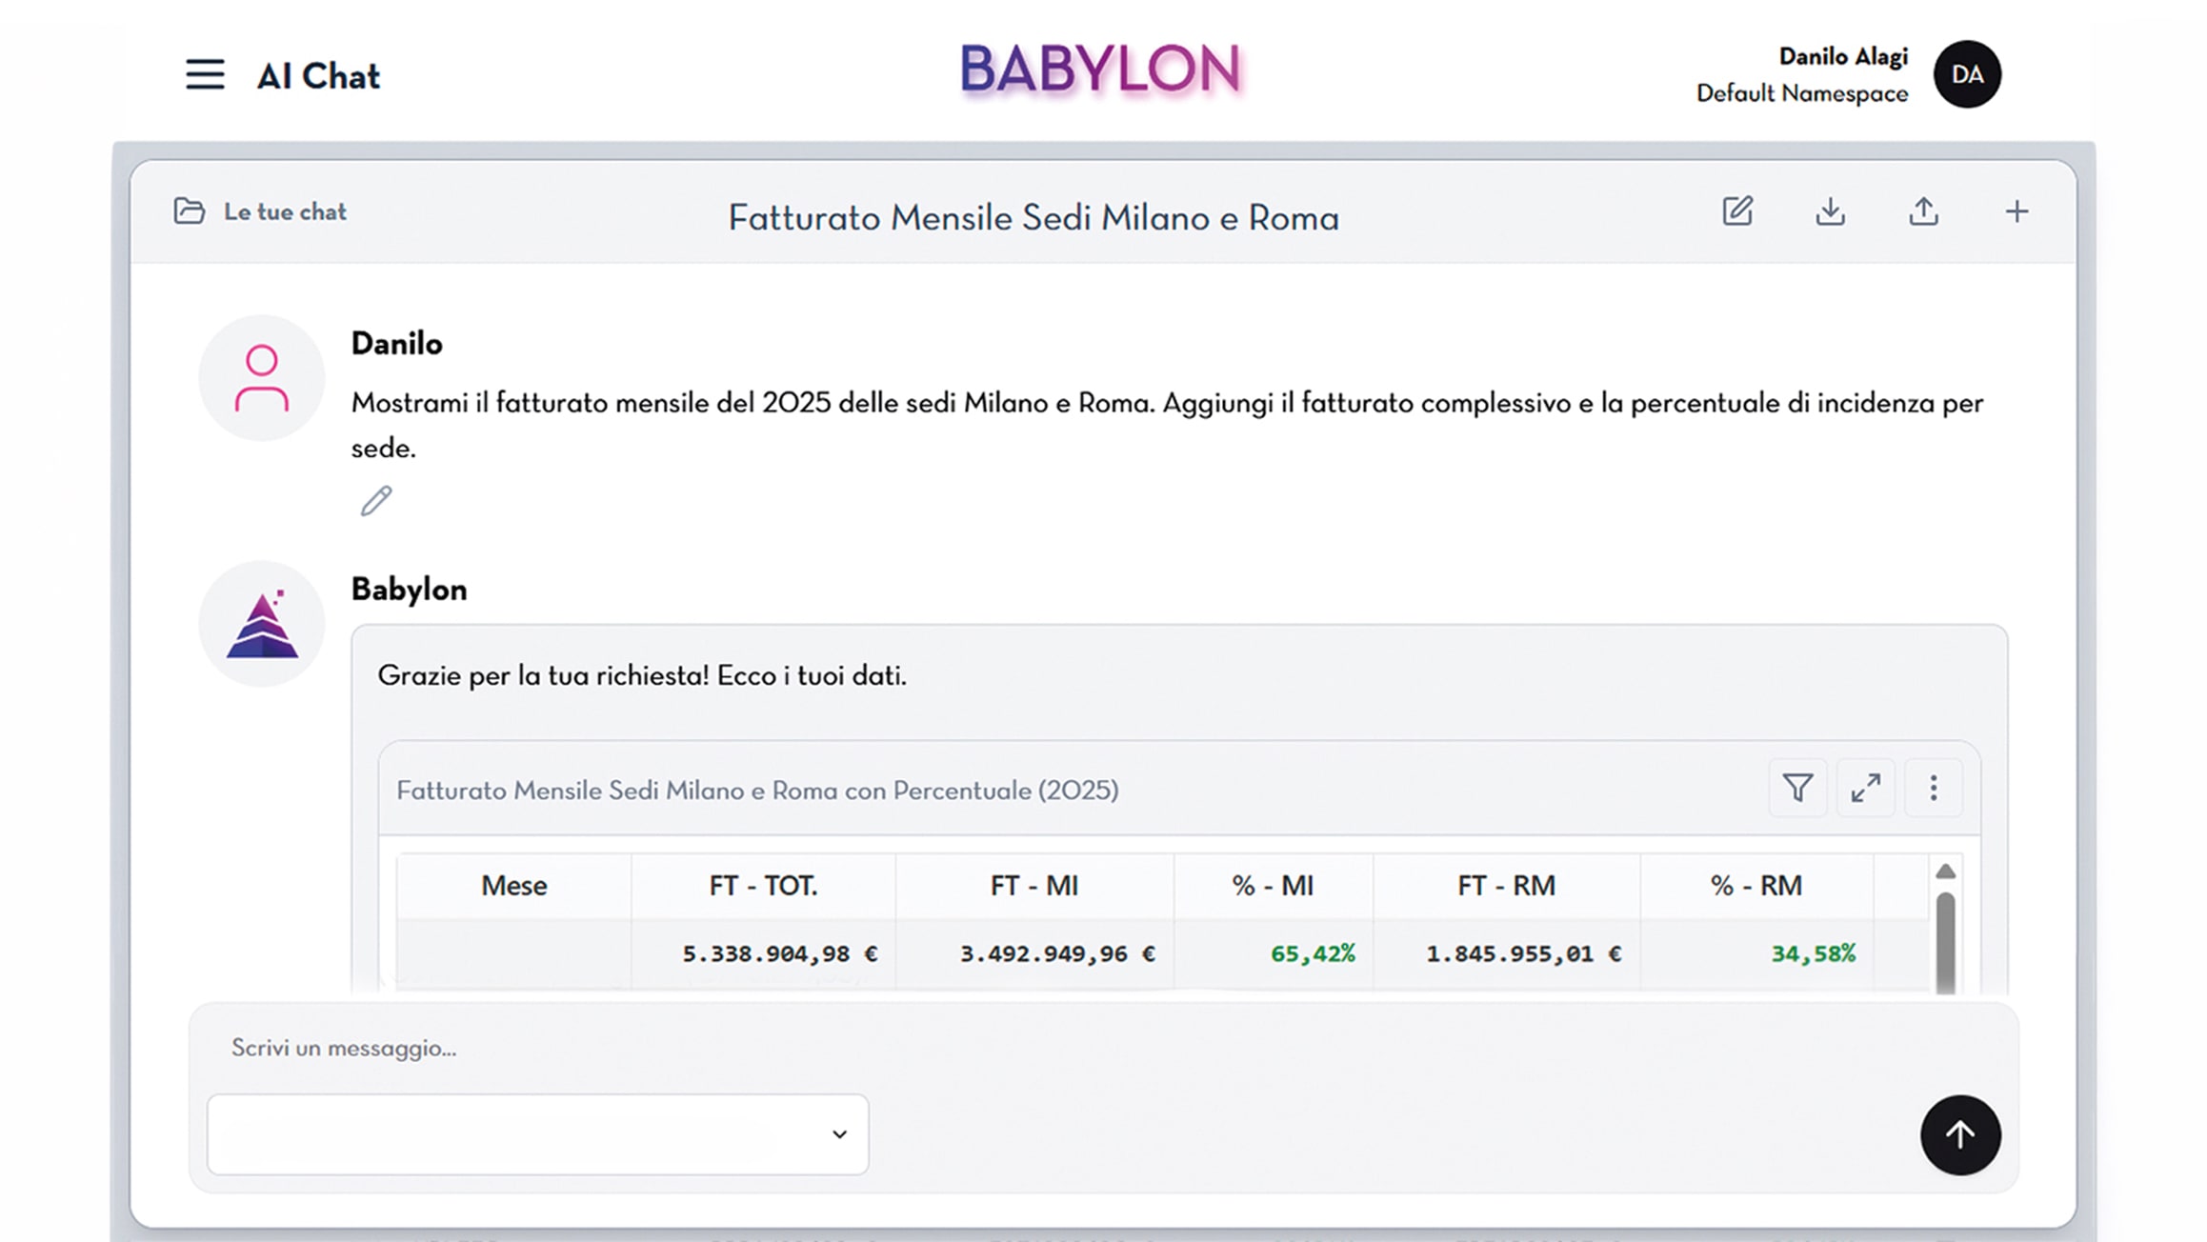This screenshot has width=2207, height=1242.
Task: Open the table filter icon
Action: tap(1797, 788)
